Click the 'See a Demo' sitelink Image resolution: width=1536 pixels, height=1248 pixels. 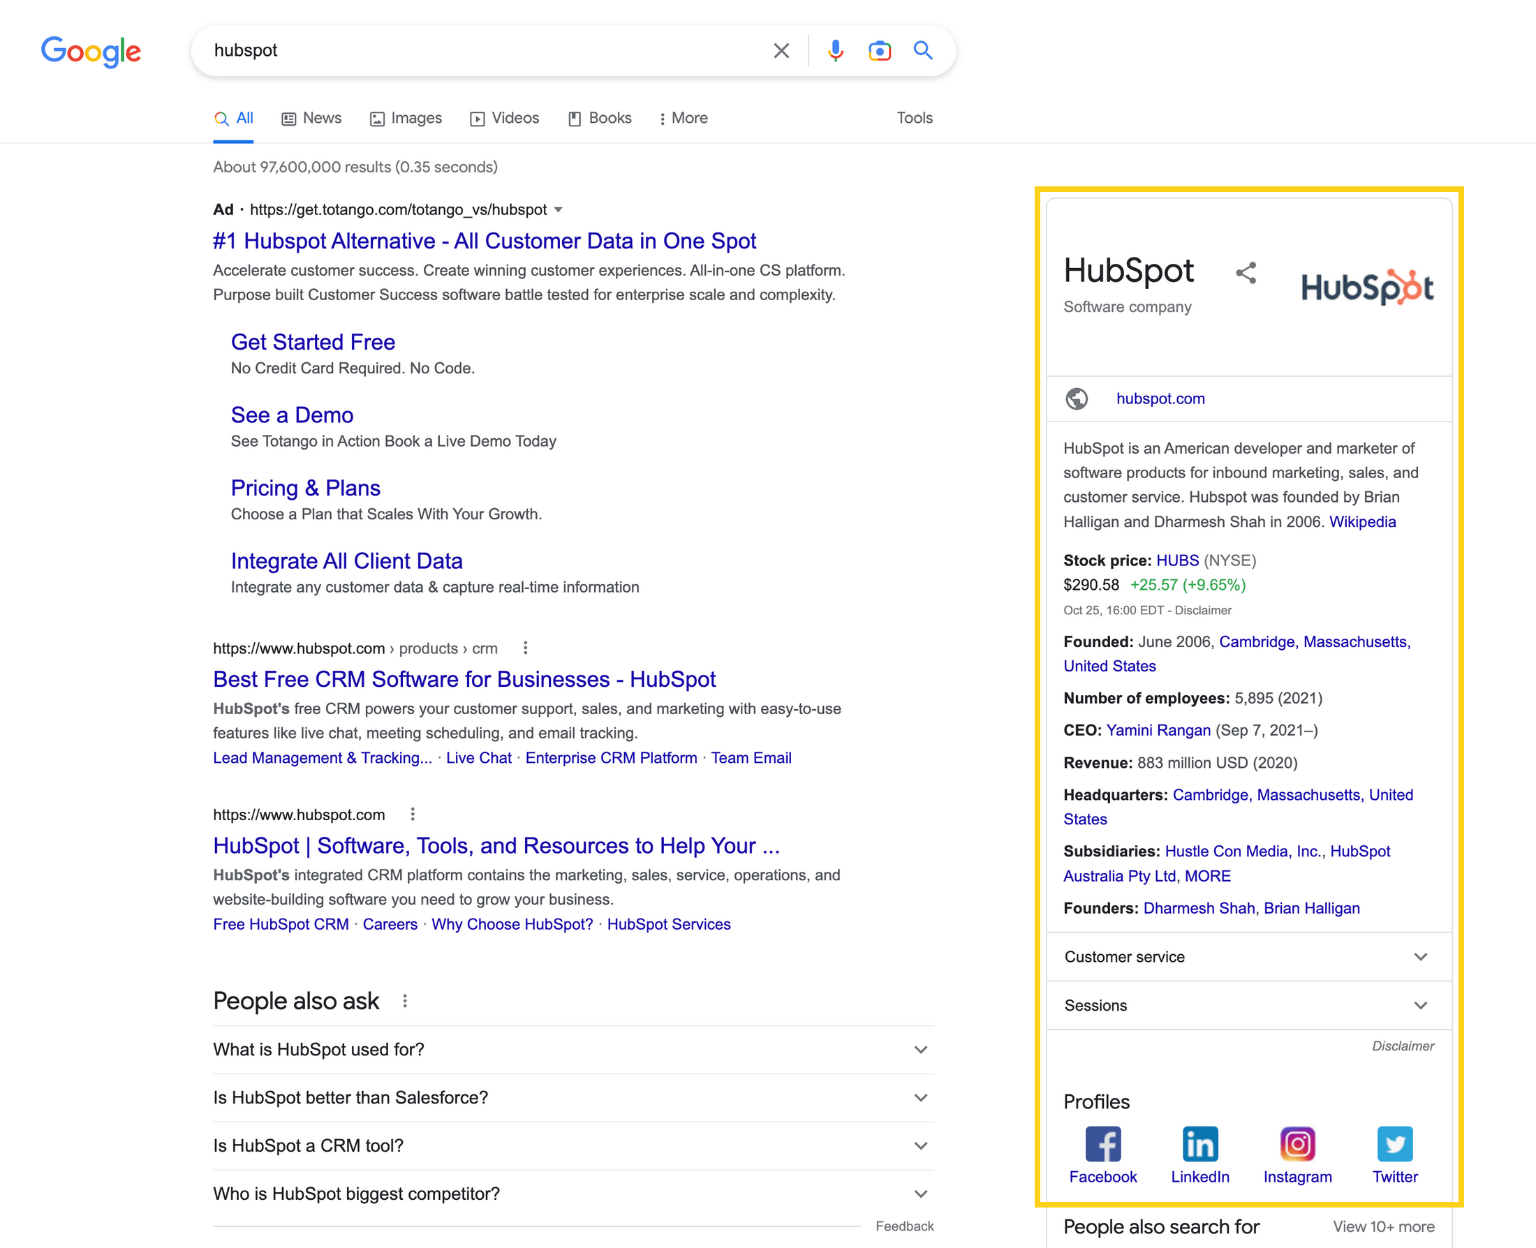292,415
